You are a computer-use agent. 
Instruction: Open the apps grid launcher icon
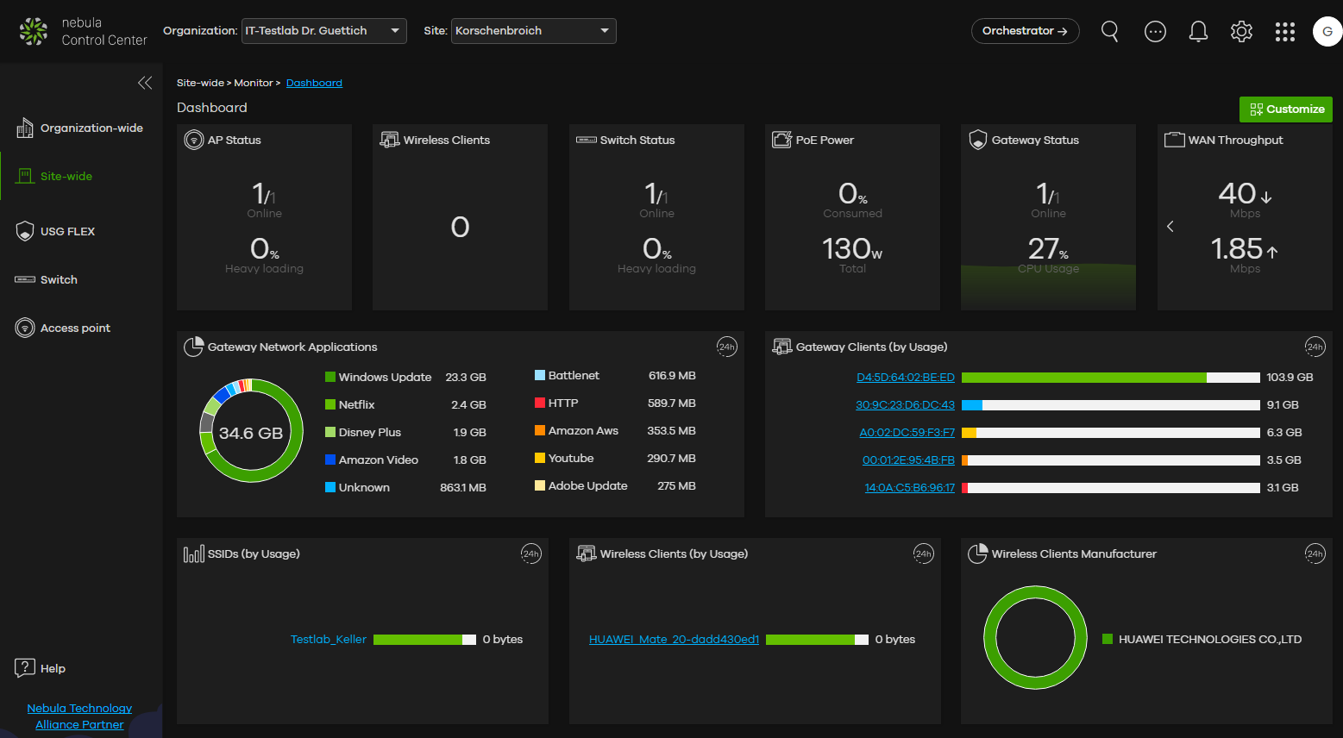click(1285, 32)
